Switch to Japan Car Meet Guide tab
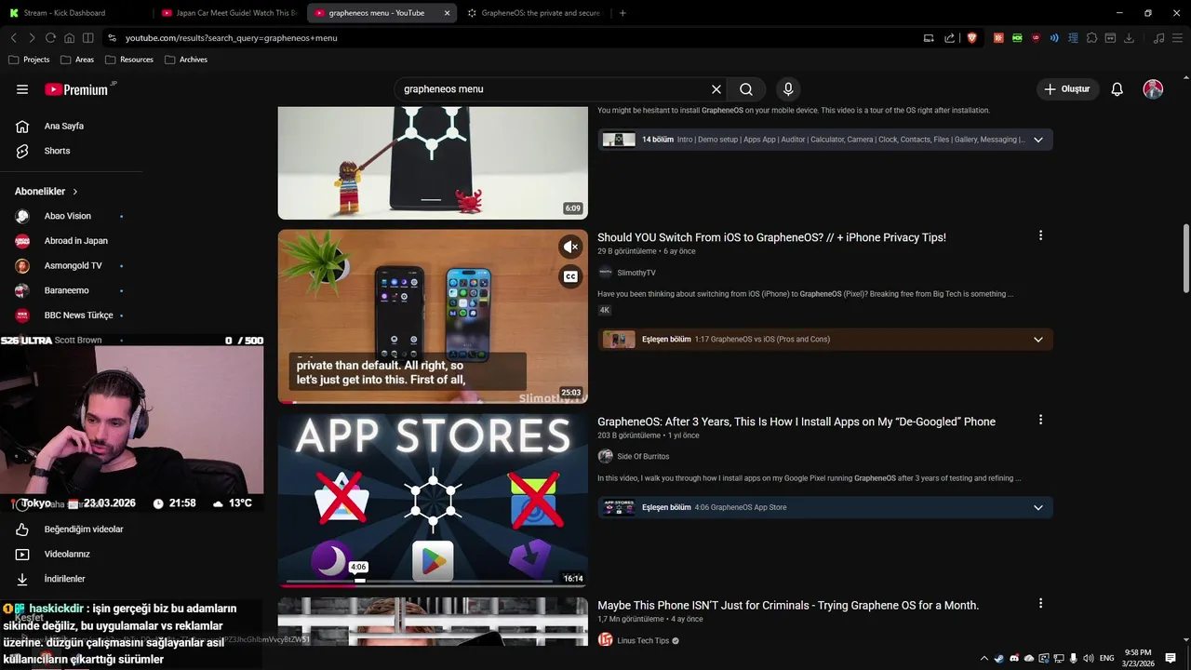This screenshot has width=1191, height=670. tap(229, 13)
